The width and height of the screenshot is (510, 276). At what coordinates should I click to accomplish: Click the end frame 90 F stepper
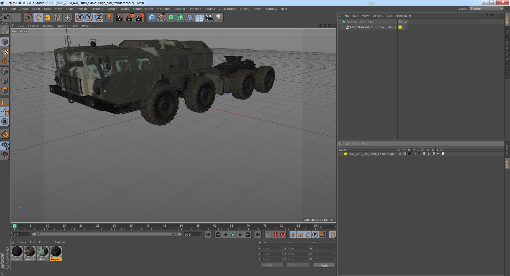point(200,235)
